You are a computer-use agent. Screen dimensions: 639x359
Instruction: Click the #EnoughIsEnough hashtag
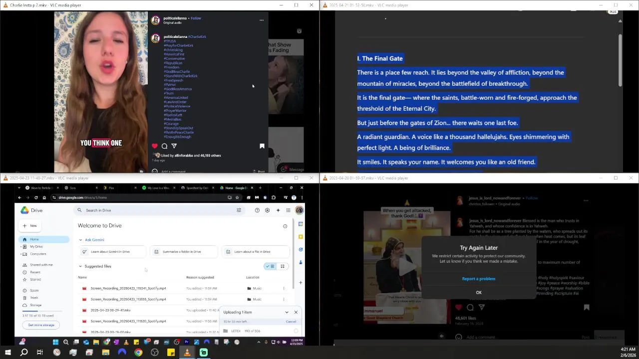[177, 137]
